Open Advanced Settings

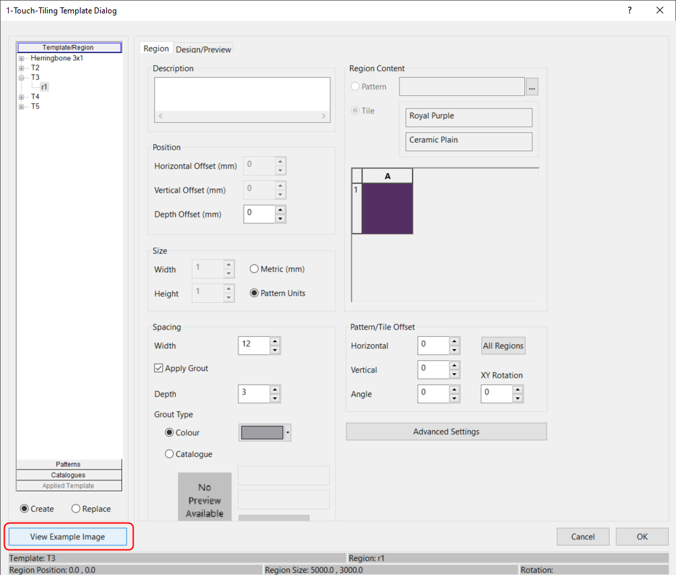pos(446,431)
